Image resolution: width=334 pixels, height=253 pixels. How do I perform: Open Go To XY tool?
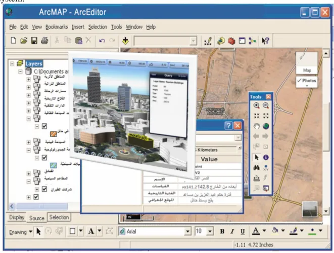(x=266, y=168)
